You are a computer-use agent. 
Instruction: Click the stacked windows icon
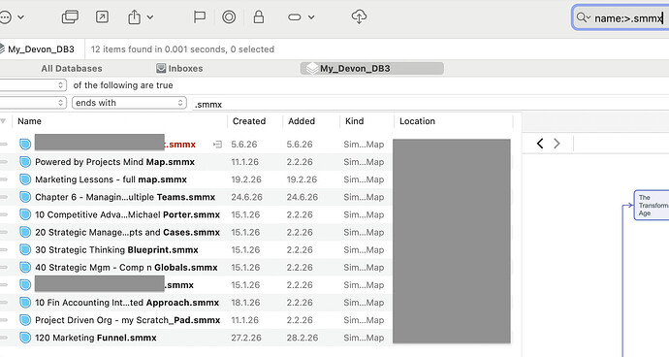70,17
